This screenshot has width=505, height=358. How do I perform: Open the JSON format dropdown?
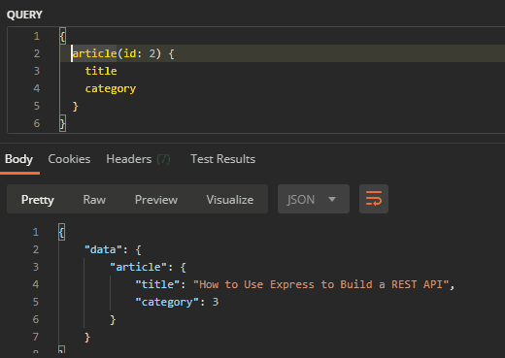coord(314,199)
